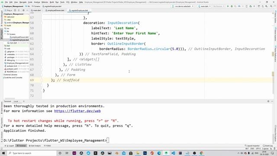Open the main.dart run configuration dropdown
Image resolution: width=277 pixels, height=156 pixels.
click(204, 6)
